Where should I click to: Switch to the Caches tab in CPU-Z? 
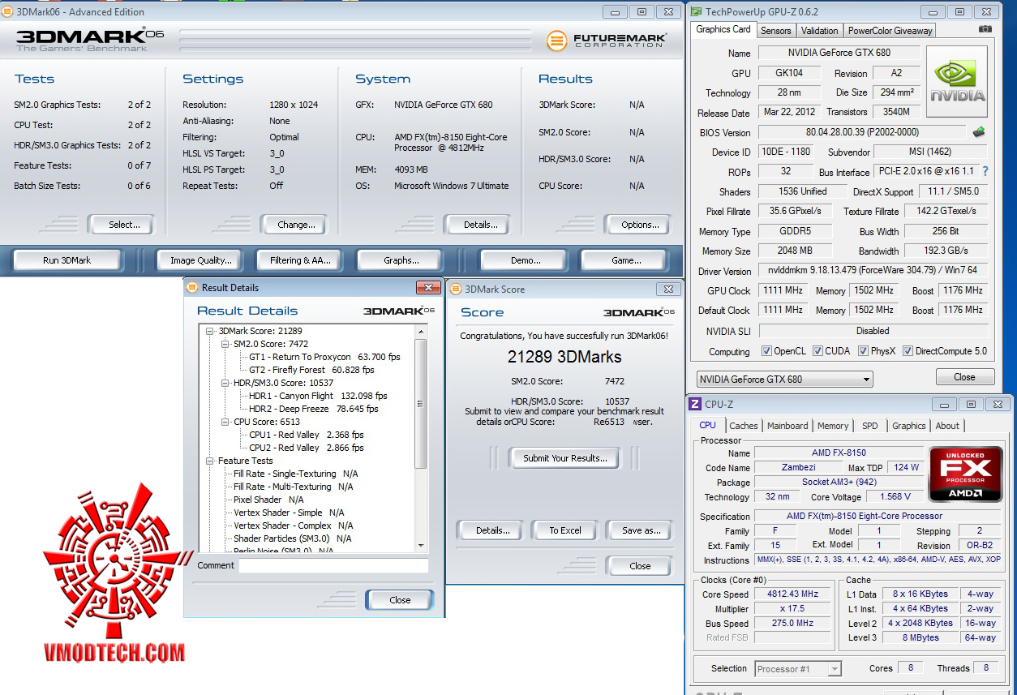(x=743, y=426)
